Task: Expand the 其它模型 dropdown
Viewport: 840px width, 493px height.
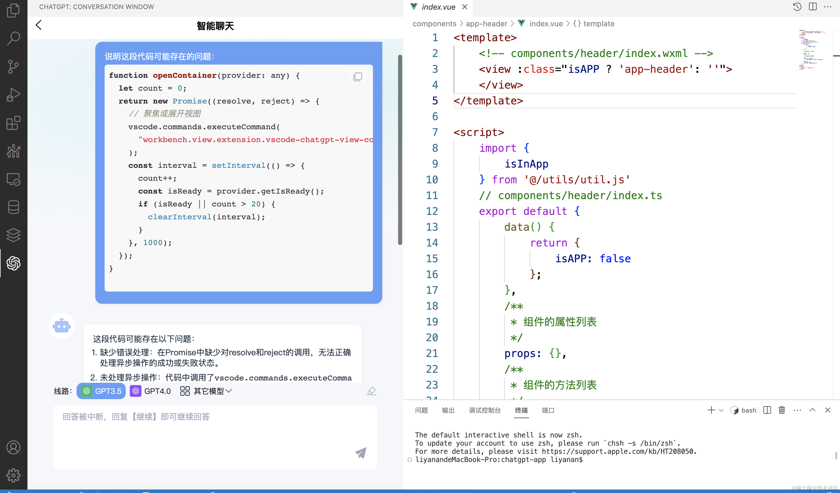Action: 206,391
